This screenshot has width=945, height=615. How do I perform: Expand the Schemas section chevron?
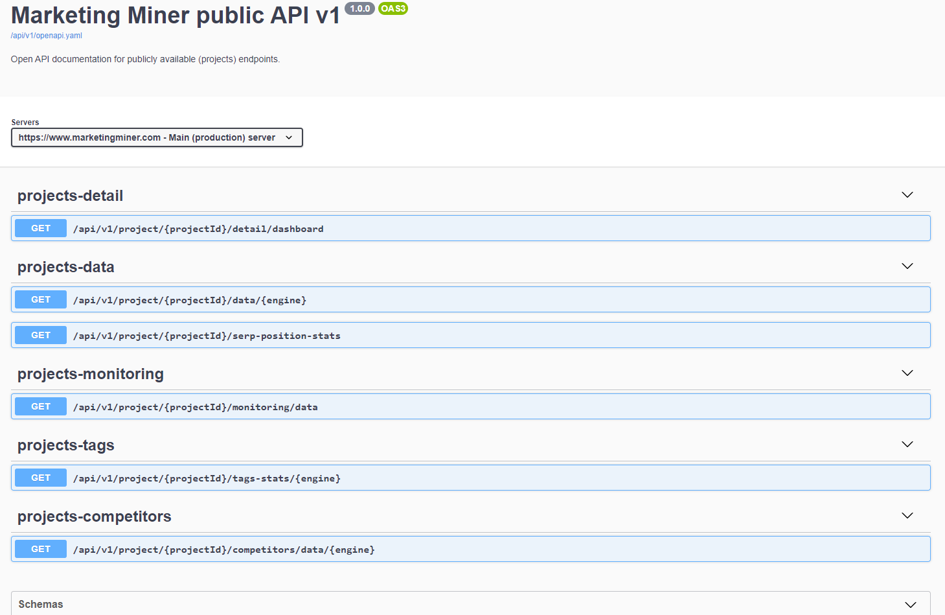point(911,605)
